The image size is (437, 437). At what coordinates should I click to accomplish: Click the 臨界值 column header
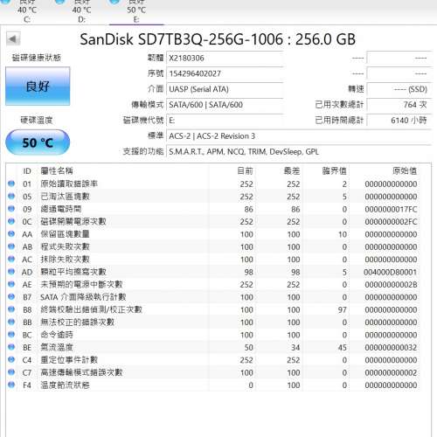(x=335, y=171)
